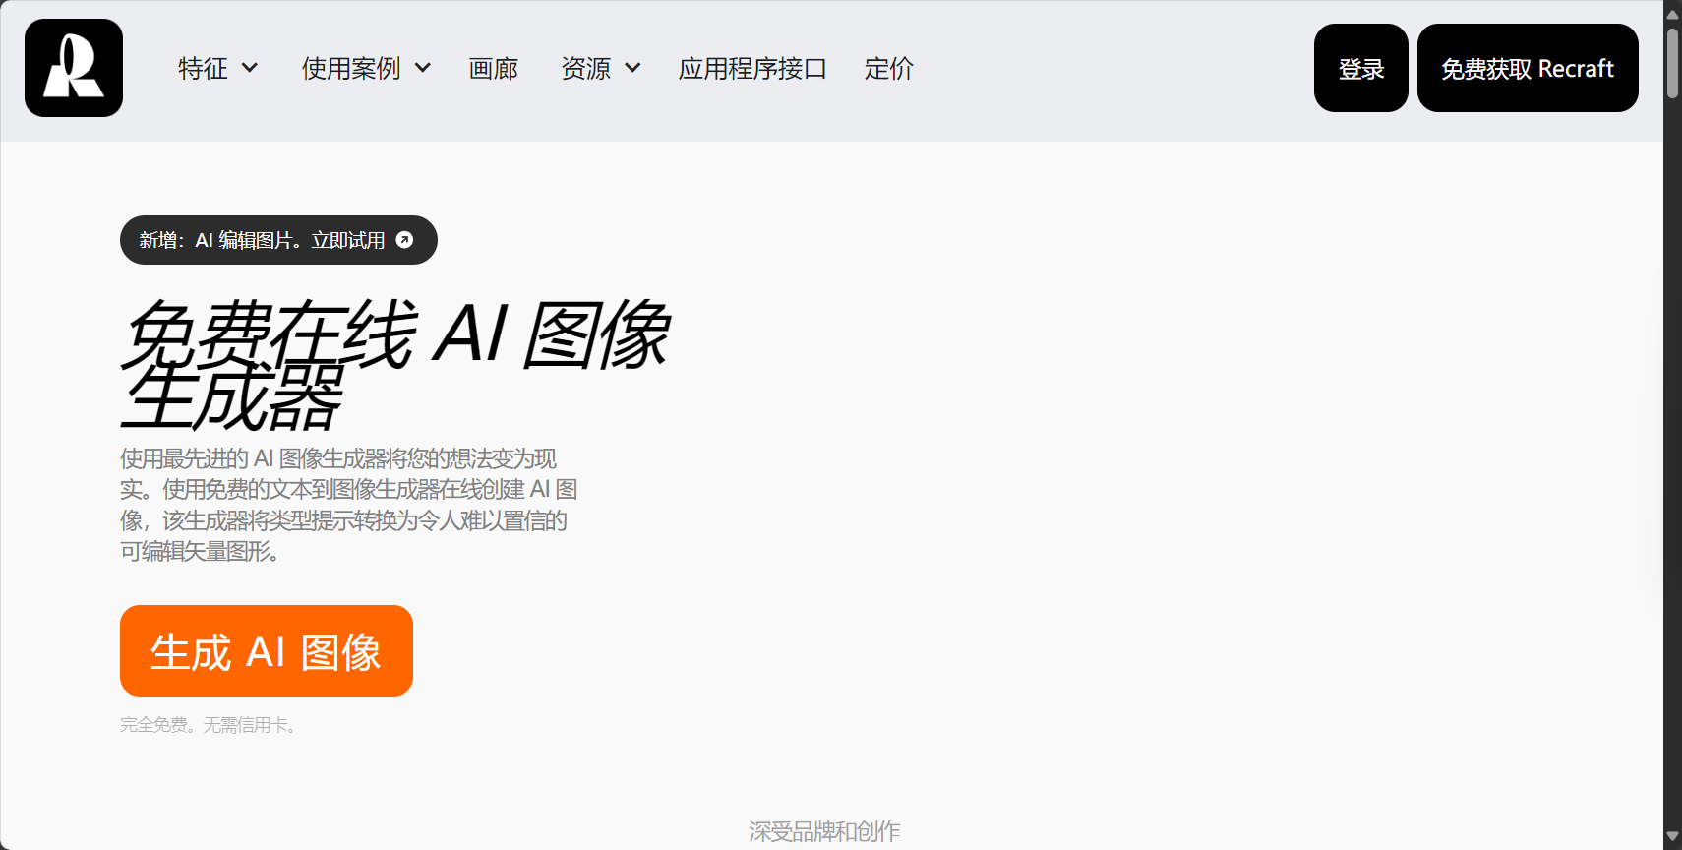The width and height of the screenshot is (1682, 850).
Task: Click the 免费获取 Recraft button
Action: click(x=1528, y=68)
